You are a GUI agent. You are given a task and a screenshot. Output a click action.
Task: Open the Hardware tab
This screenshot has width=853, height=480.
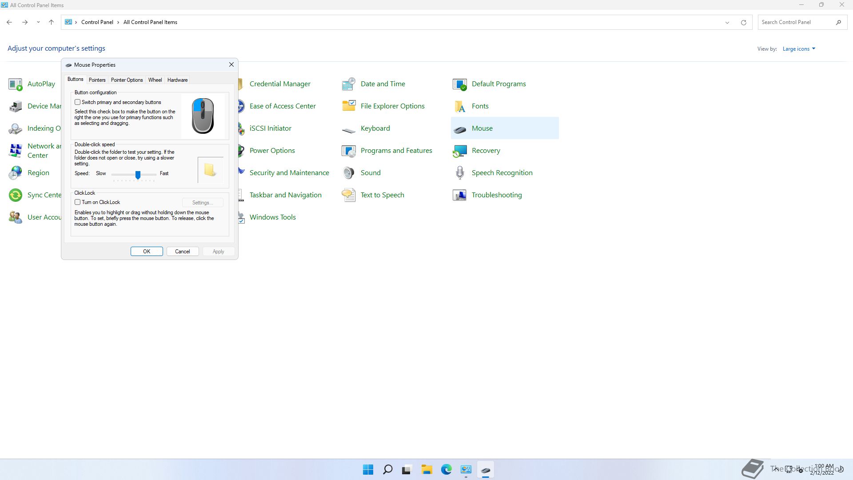pos(177,80)
